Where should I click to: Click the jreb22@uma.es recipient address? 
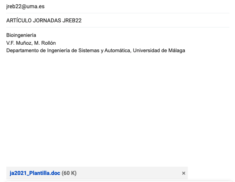(x=25, y=6)
